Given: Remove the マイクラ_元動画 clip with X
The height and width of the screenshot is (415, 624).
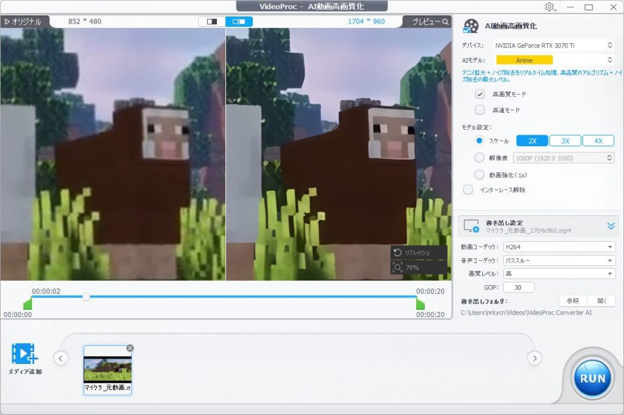Looking at the screenshot, I should coord(130,348).
